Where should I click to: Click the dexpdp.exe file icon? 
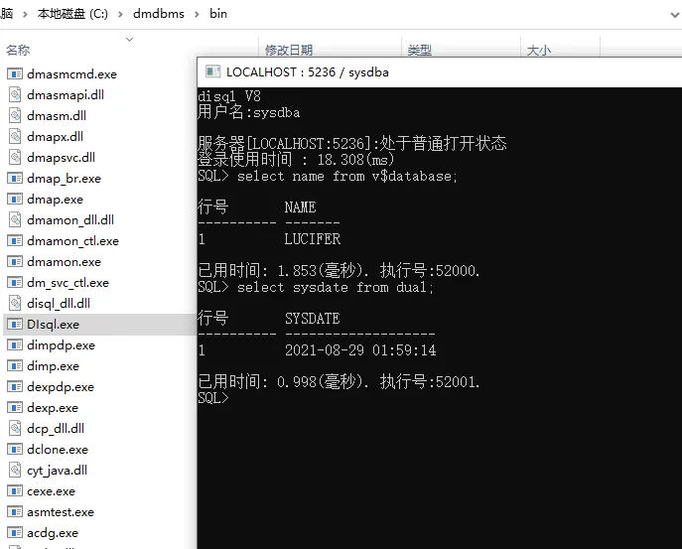(x=15, y=387)
